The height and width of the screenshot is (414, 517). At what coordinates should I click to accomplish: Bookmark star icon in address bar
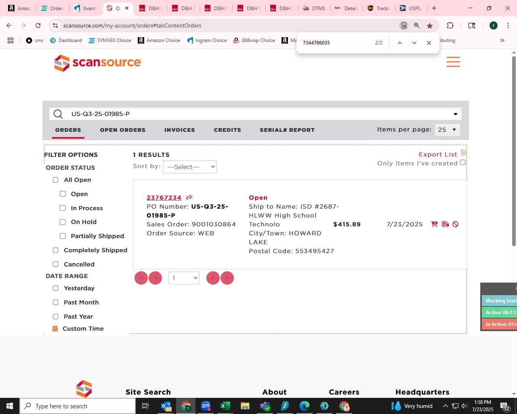click(x=430, y=25)
